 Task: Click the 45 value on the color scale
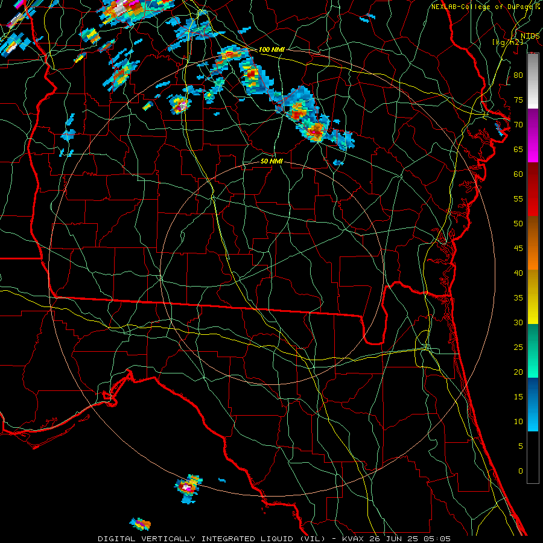click(x=518, y=249)
